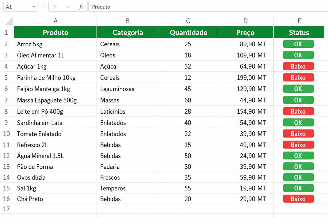Open Insert Function fx icon

point(81,7)
